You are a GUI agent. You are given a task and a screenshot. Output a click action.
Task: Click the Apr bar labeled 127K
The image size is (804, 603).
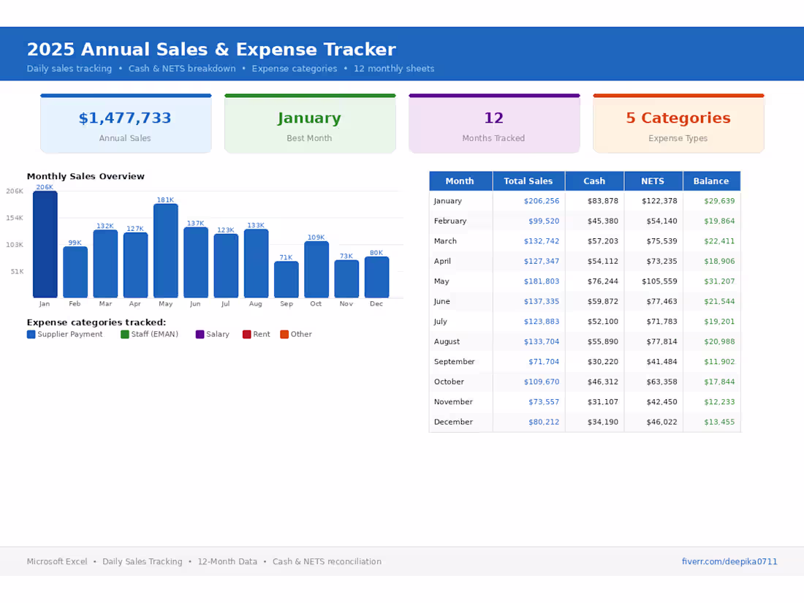135,265
